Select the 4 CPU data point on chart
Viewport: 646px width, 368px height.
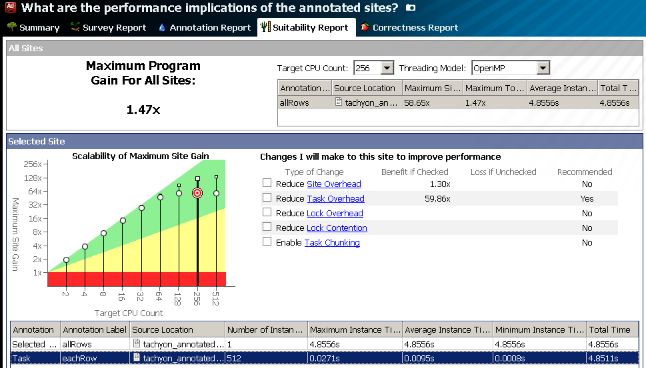pyautogui.click(x=85, y=247)
